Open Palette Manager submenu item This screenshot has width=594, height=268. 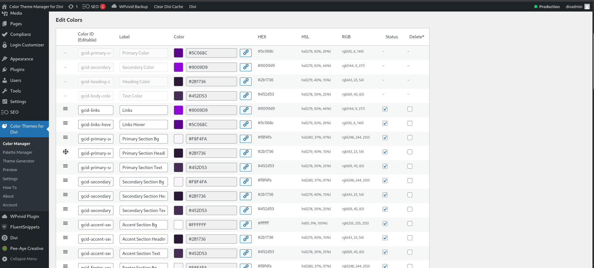tap(18, 152)
